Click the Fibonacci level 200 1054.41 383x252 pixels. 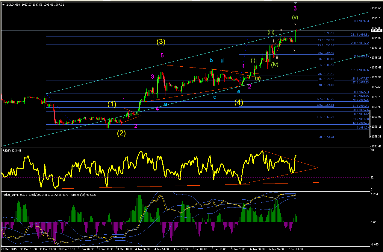[327, 137]
